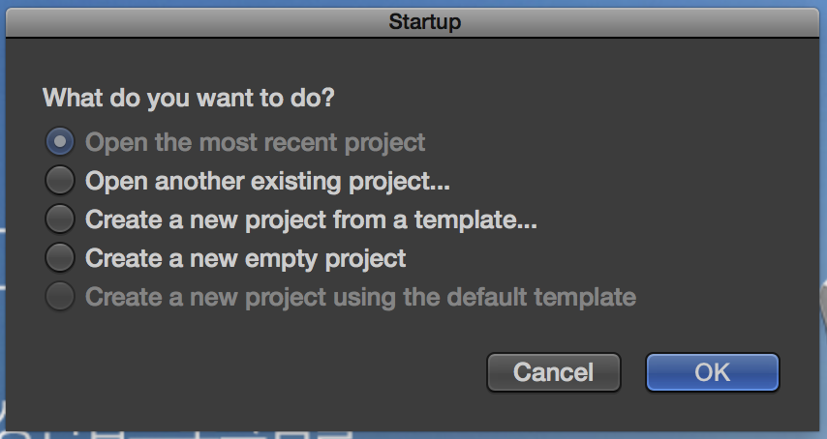Select the Open another existing project radio button

tap(60, 181)
